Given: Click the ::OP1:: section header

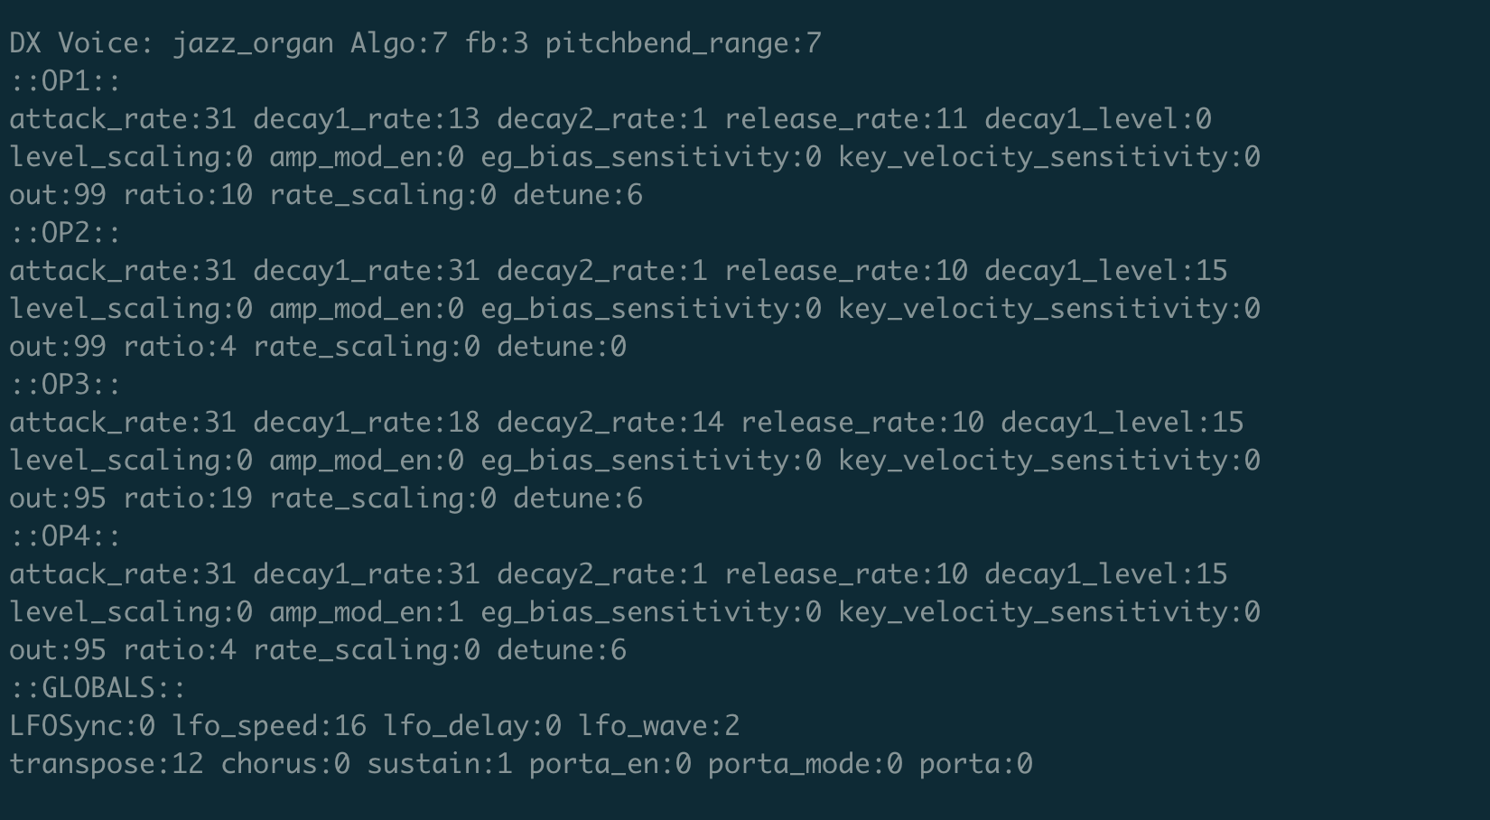Looking at the screenshot, I should click(65, 81).
